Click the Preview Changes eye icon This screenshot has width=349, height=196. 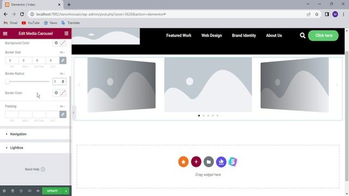(38, 191)
